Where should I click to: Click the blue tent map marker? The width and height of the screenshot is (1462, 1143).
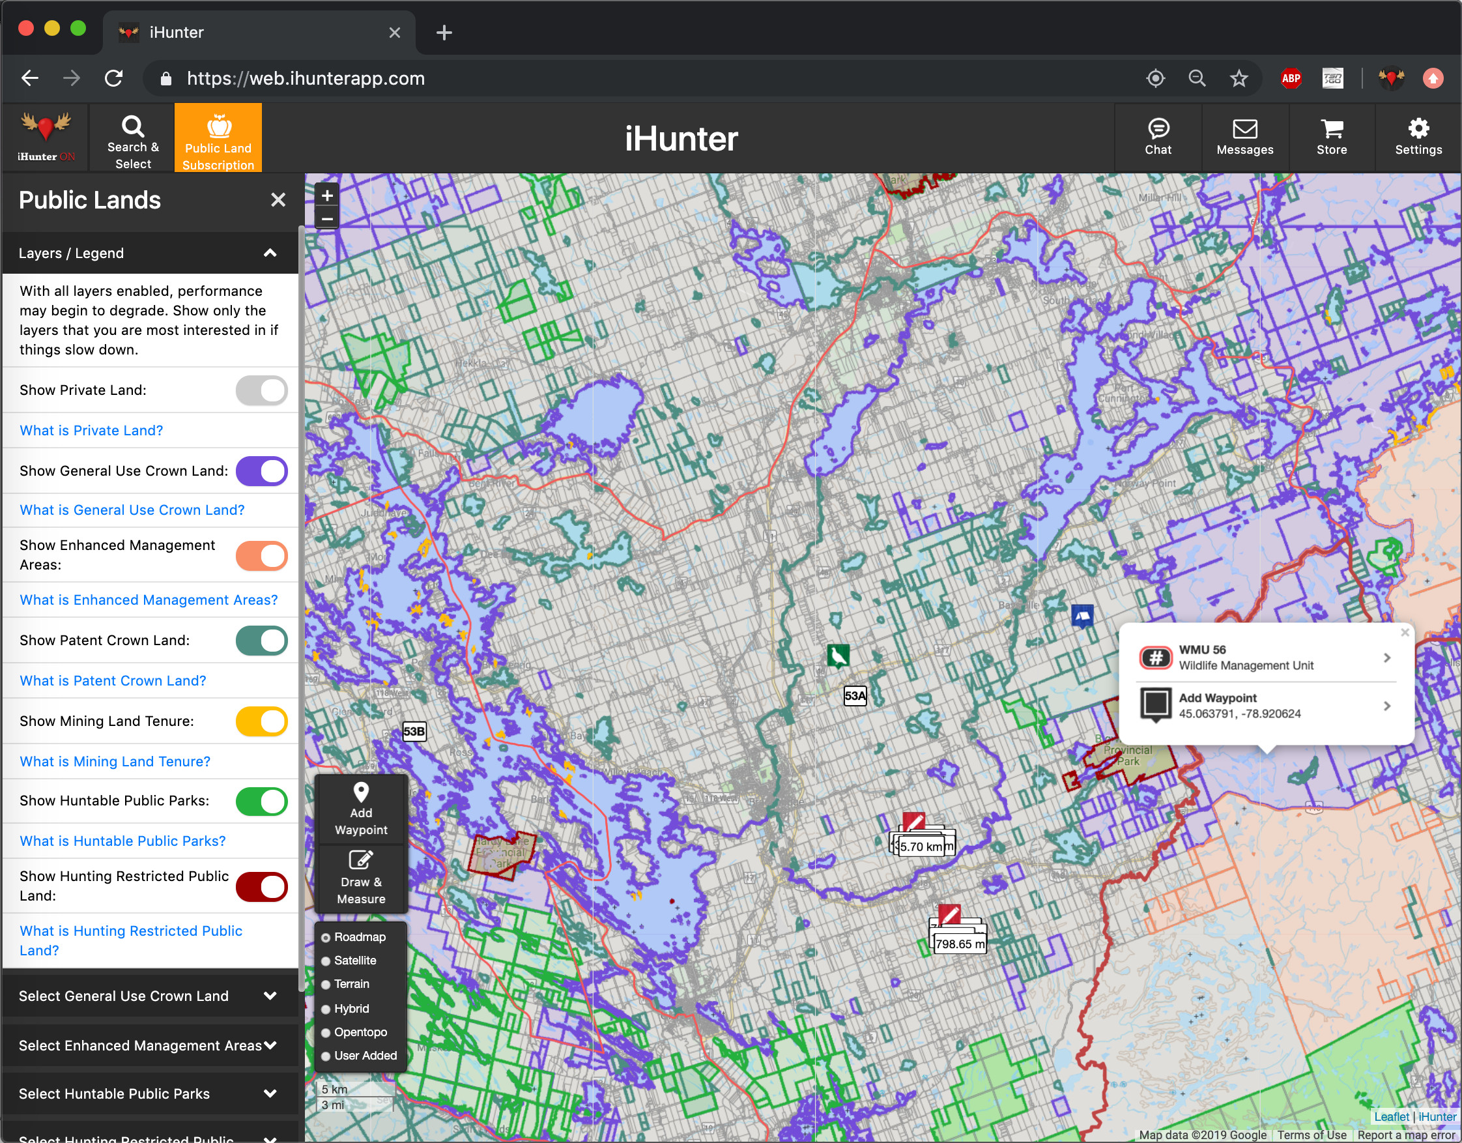1082,615
